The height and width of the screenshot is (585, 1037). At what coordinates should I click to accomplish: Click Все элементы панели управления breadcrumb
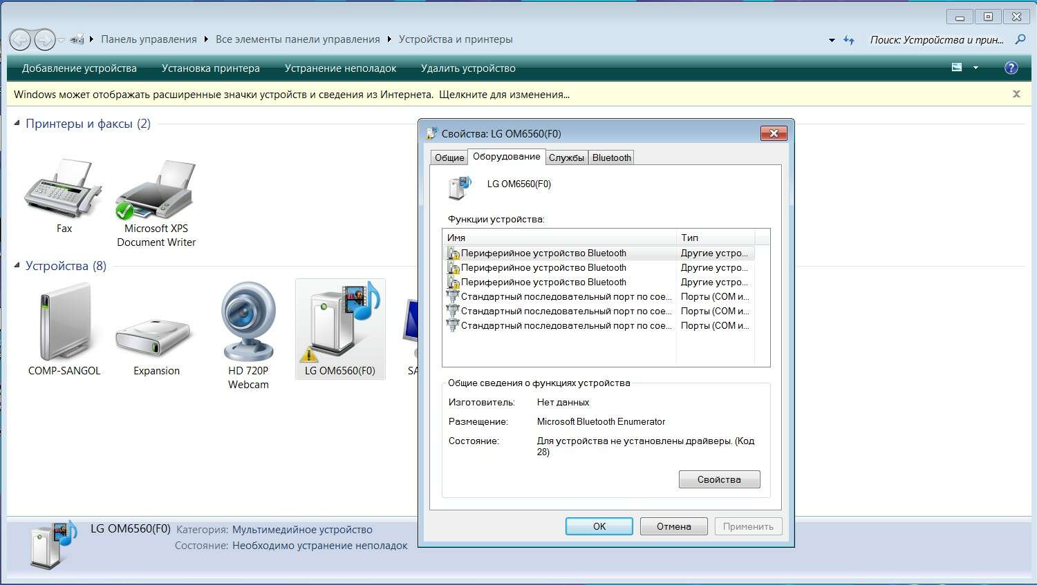point(298,39)
